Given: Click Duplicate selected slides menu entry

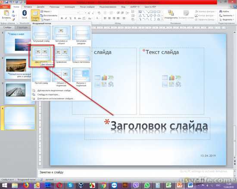Looking at the screenshot, I should 54,91.
